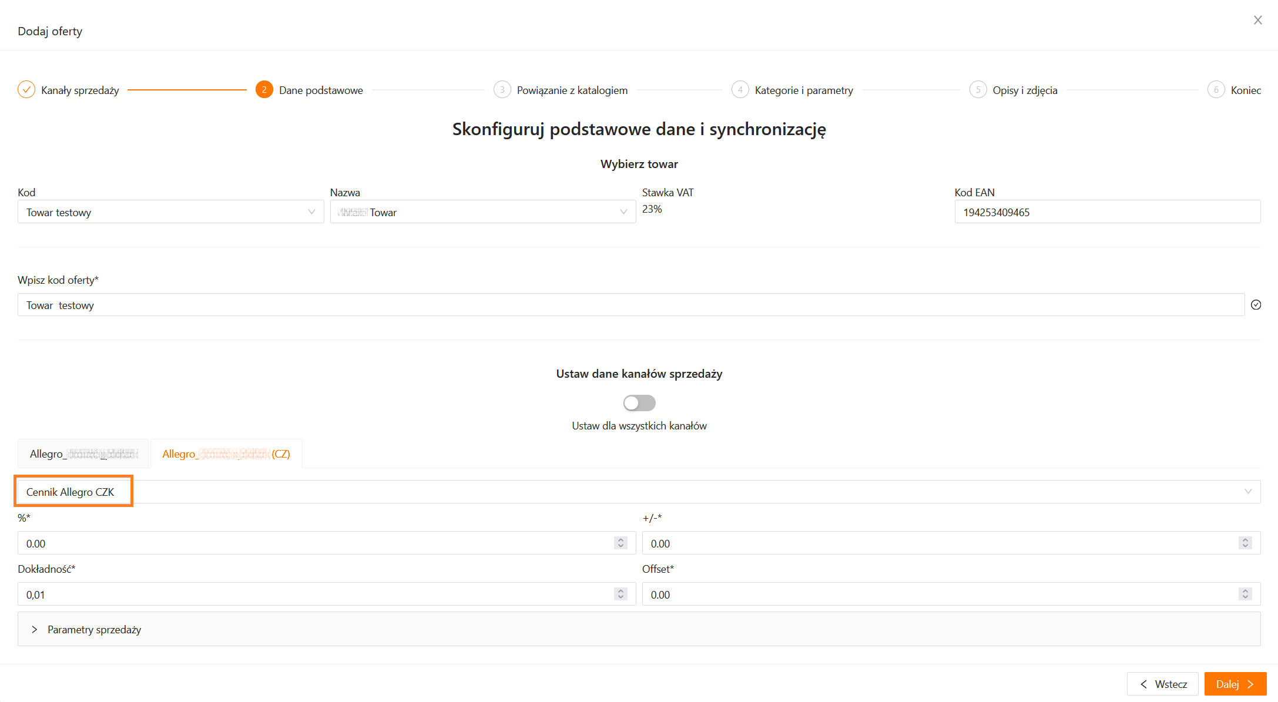The width and height of the screenshot is (1278, 702).
Task: Enable Ustaw dla wszystkich kanałów switch
Action: (639, 403)
